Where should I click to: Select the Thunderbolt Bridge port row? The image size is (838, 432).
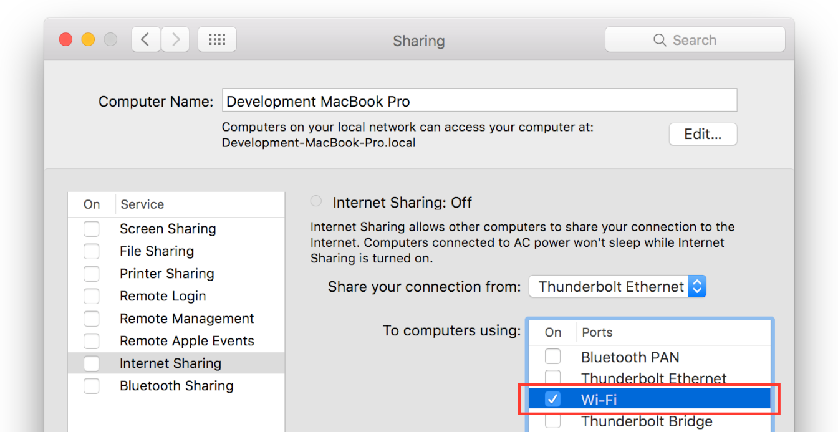[x=647, y=421]
